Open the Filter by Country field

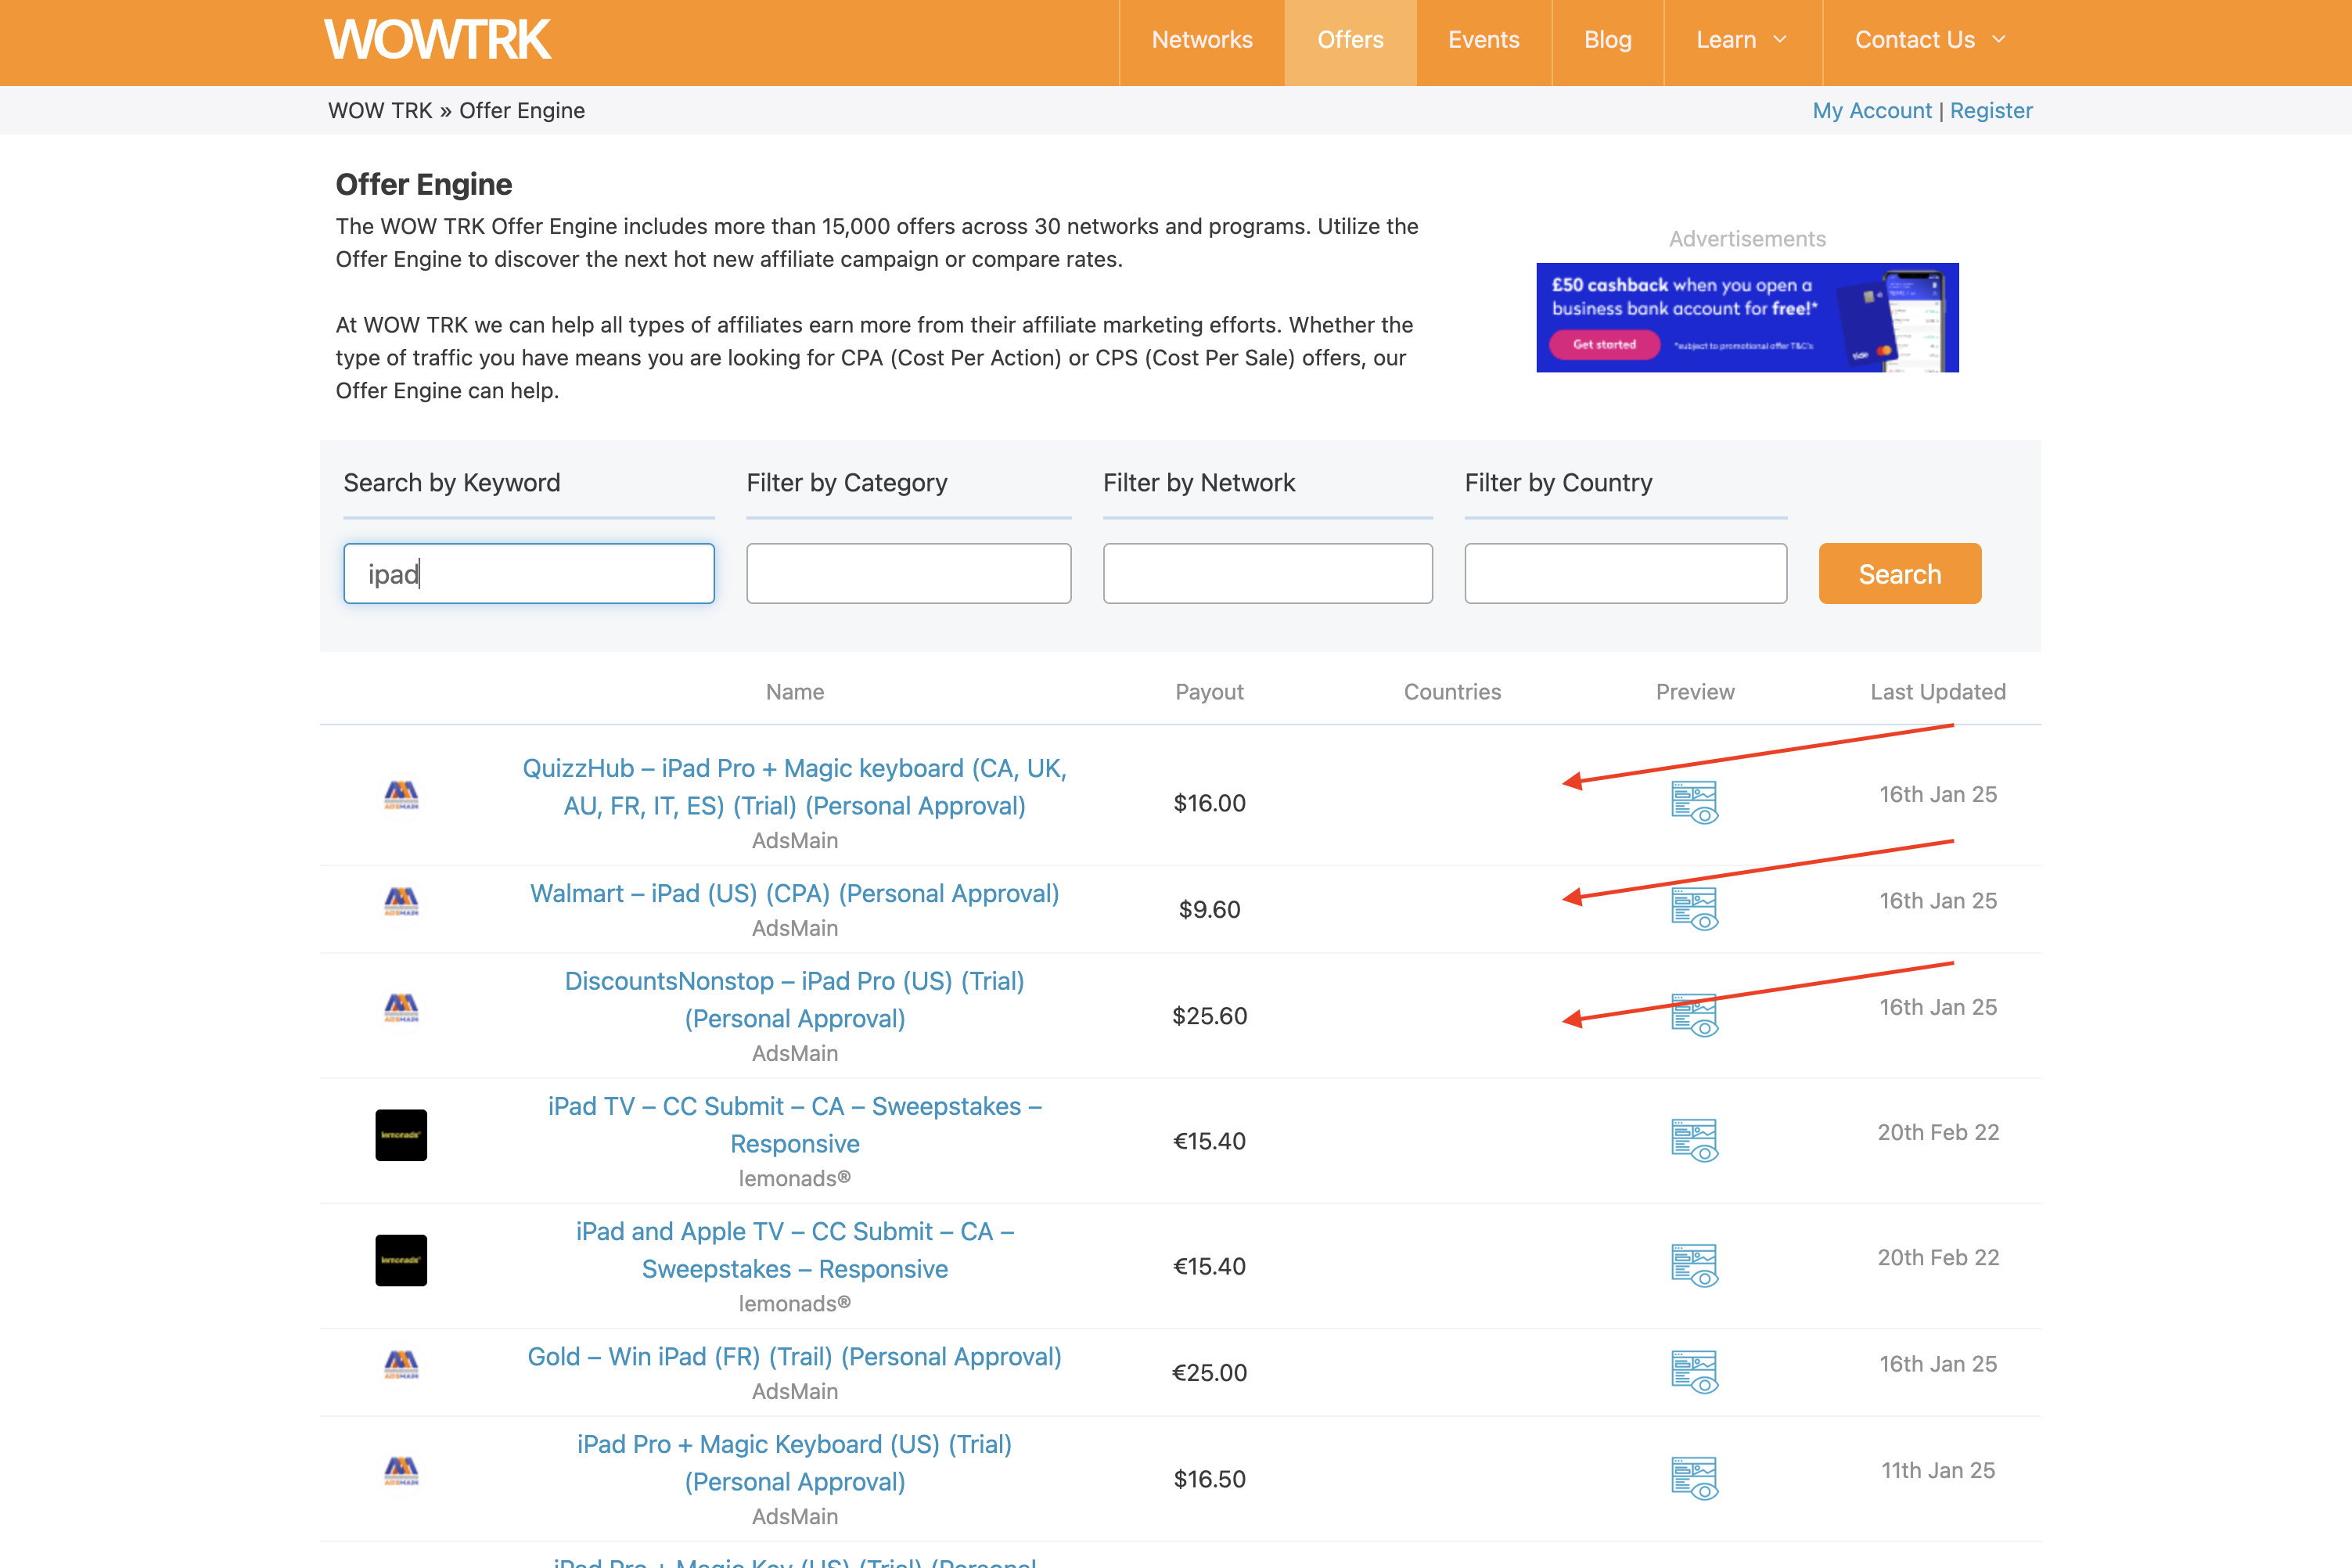pyautogui.click(x=1625, y=574)
